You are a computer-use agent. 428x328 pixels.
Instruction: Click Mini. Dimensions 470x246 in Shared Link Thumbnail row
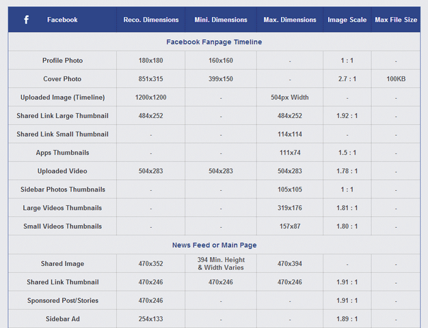[221, 282]
